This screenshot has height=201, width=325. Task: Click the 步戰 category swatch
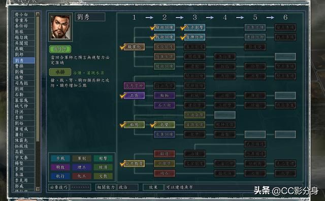coord(60,158)
